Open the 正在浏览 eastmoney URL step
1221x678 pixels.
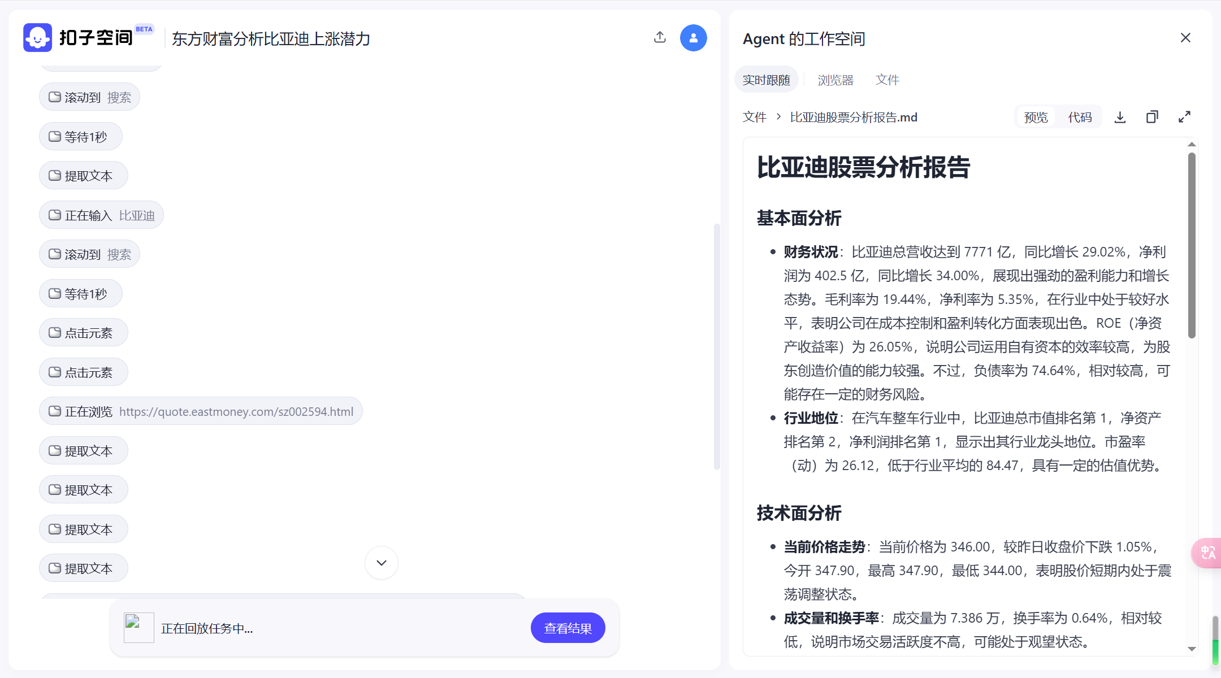201,411
